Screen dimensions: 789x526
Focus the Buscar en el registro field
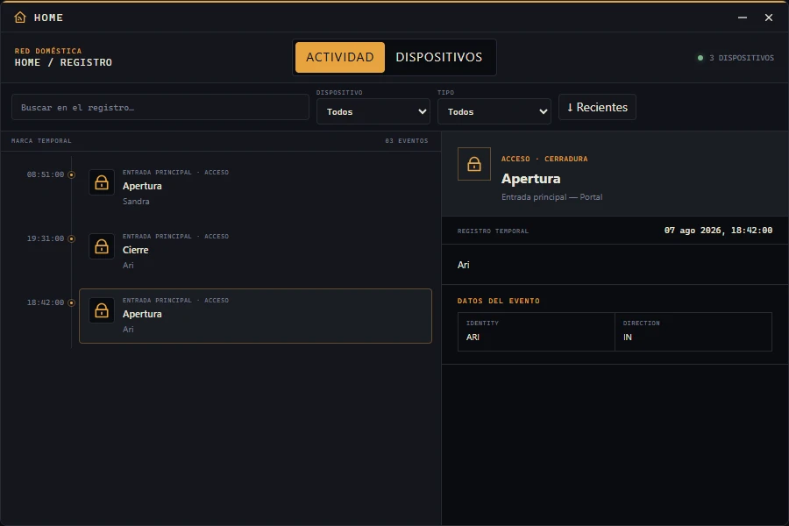(x=160, y=107)
